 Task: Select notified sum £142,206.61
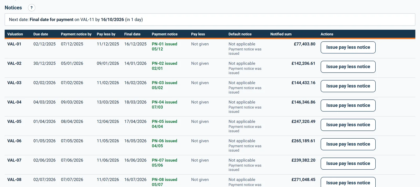[x=303, y=63]
